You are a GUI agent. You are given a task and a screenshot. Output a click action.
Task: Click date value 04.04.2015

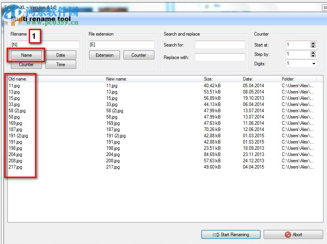click(x=254, y=167)
